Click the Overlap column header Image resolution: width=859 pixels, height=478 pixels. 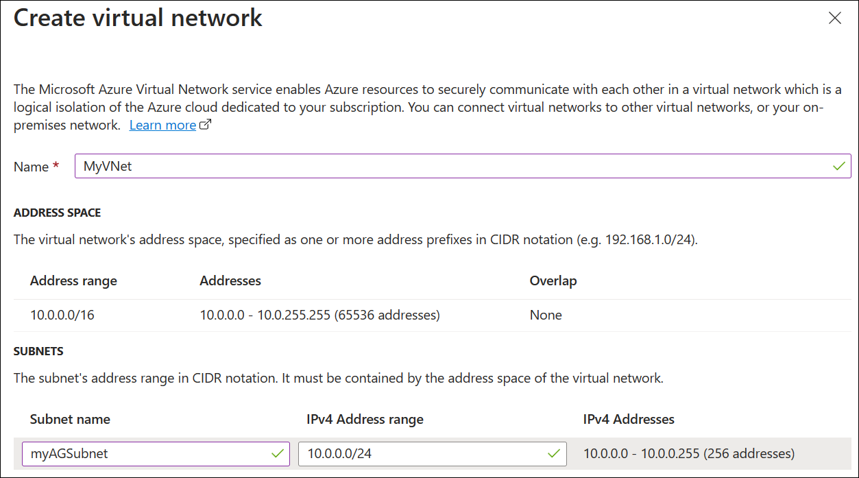[x=553, y=280]
